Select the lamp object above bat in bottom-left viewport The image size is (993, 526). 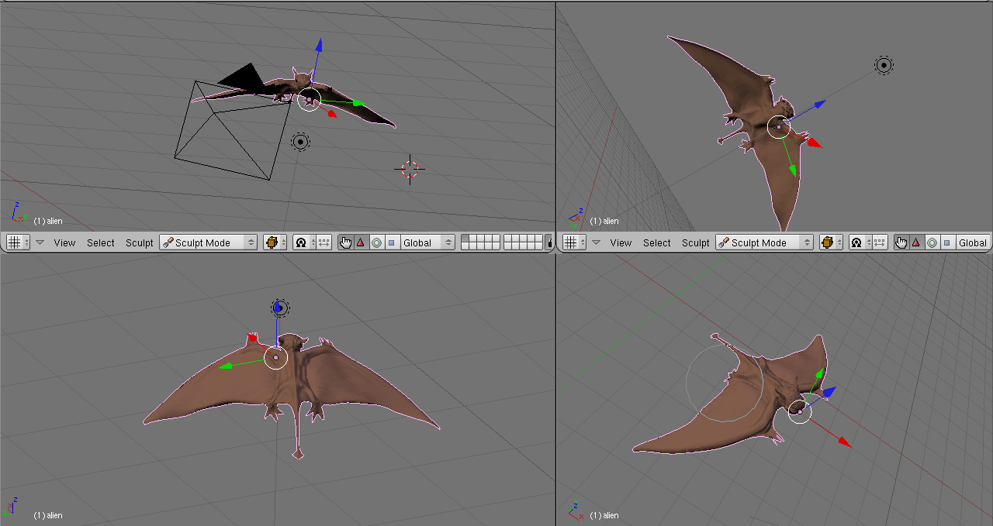click(x=279, y=308)
